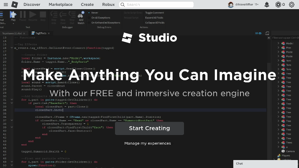
Task: Click the Torii model icon
Action: (283, 61)
